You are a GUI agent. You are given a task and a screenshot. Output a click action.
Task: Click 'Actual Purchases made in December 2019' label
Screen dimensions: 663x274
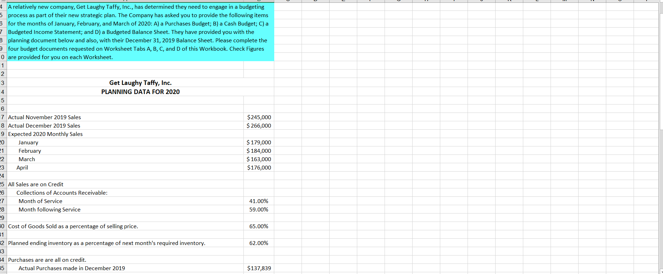[72, 268]
